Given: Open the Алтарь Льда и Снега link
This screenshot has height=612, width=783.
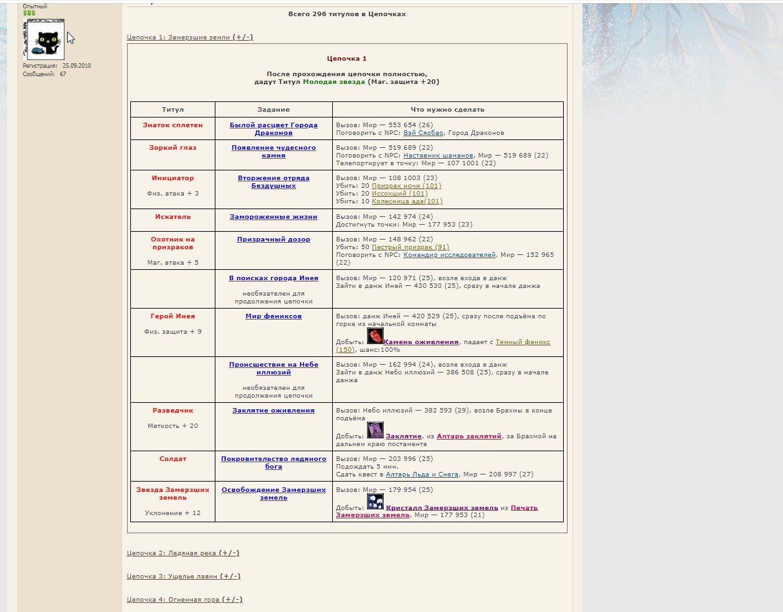Looking at the screenshot, I should pyautogui.click(x=422, y=474).
